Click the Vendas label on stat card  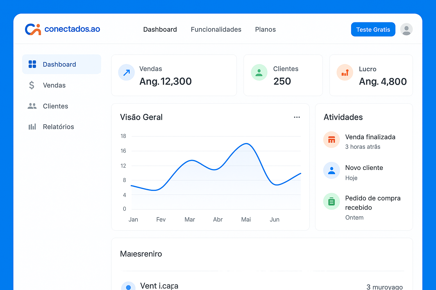click(x=151, y=69)
